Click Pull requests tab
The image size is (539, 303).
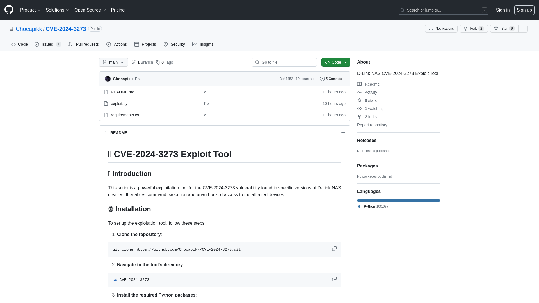click(83, 44)
